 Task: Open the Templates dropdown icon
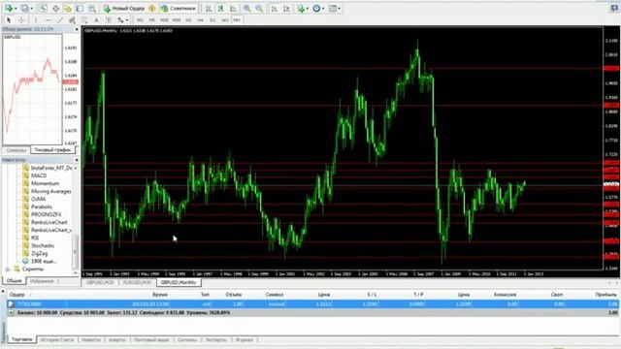coord(334,9)
